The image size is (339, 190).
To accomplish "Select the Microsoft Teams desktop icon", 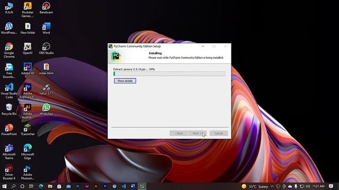I will (x=9, y=151).
